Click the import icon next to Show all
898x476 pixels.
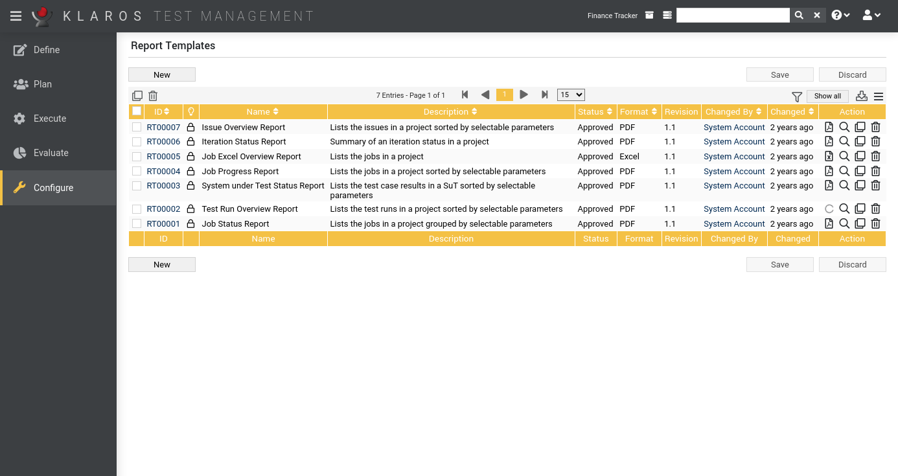861,96
